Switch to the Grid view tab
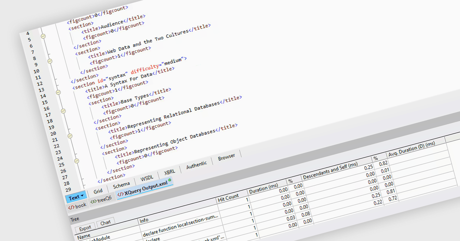This screenshot has height=241, width=460. [x=98, y=191]
